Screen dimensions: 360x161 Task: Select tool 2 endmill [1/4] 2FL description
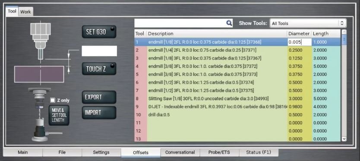[217, 50]
